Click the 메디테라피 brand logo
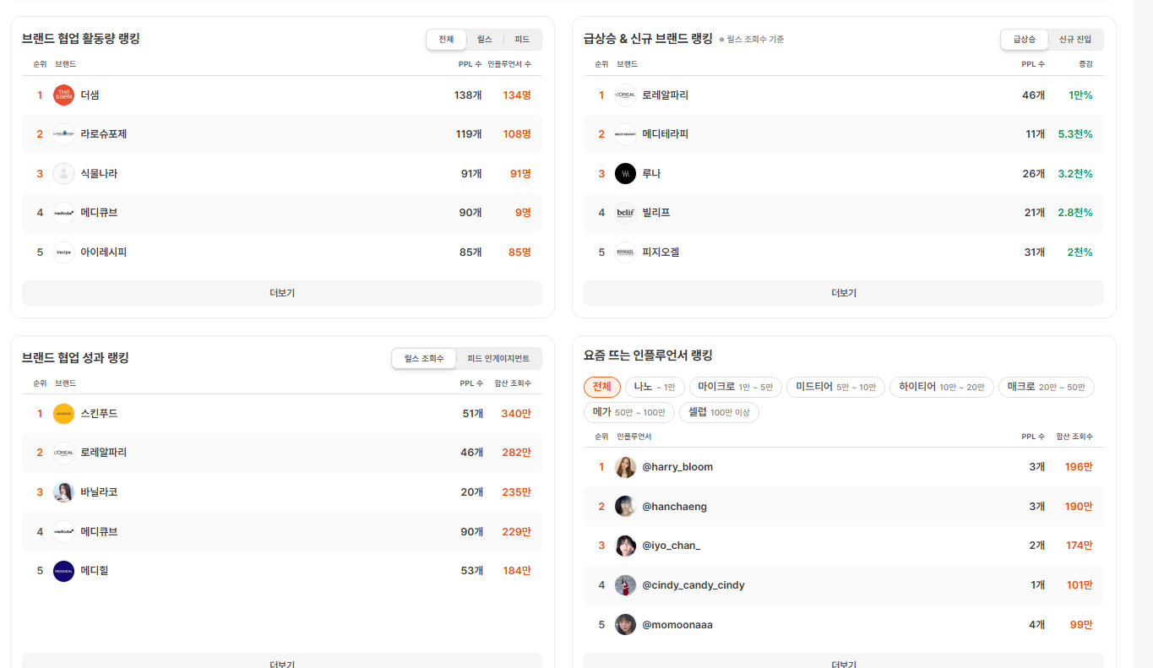 (625, 134)
